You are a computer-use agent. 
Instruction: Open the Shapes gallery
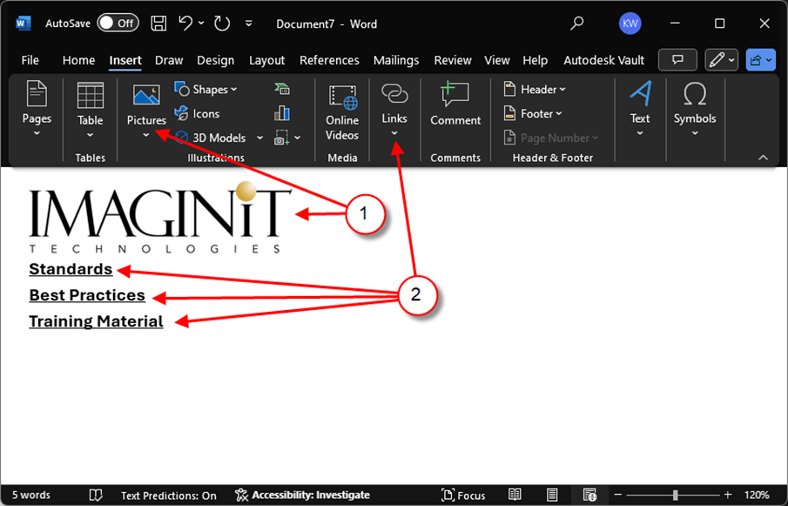tap(205, 90)
